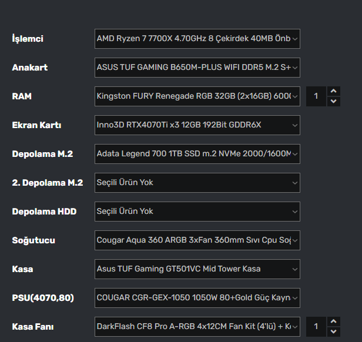Screen dimensions: 362x342
Task: Decrease RAM quantity with down arrow
Action: pos(334,102)
